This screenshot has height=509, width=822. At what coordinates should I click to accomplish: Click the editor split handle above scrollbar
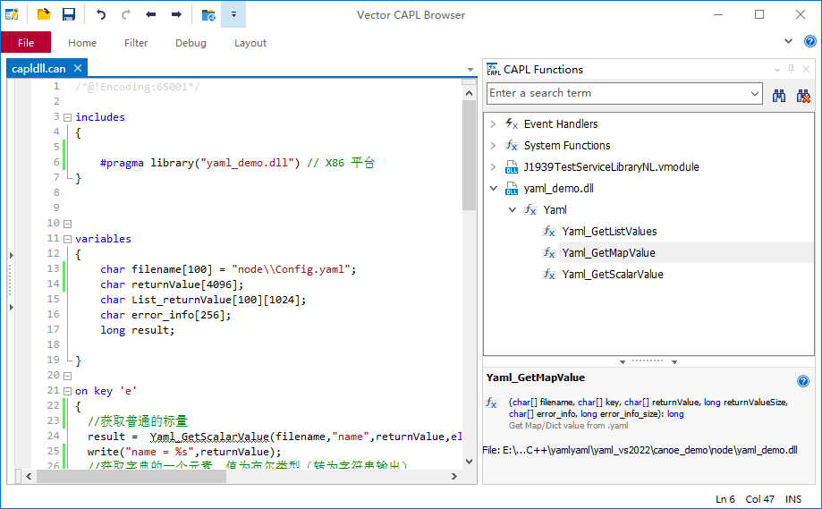click(x=470, y=81)
